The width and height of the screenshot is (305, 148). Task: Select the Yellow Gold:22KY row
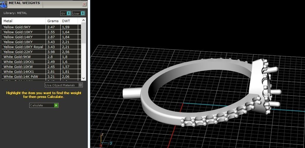pos(41,52)
